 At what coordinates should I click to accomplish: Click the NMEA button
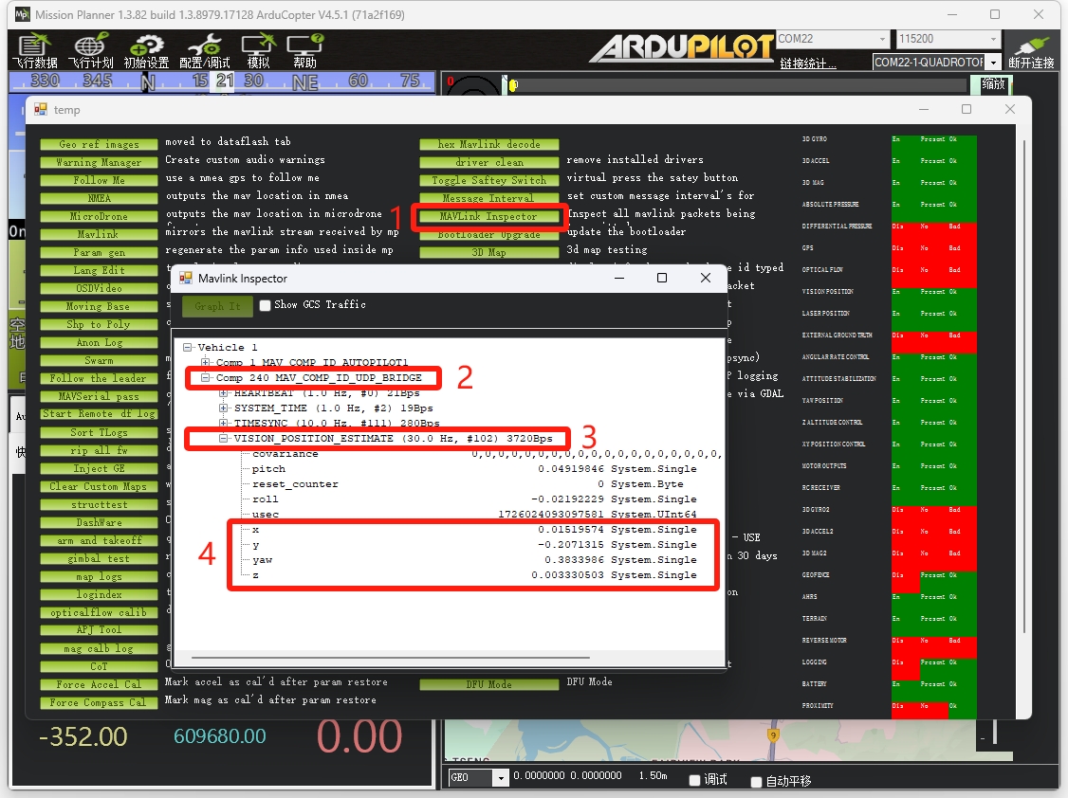[x=99, y=198]
